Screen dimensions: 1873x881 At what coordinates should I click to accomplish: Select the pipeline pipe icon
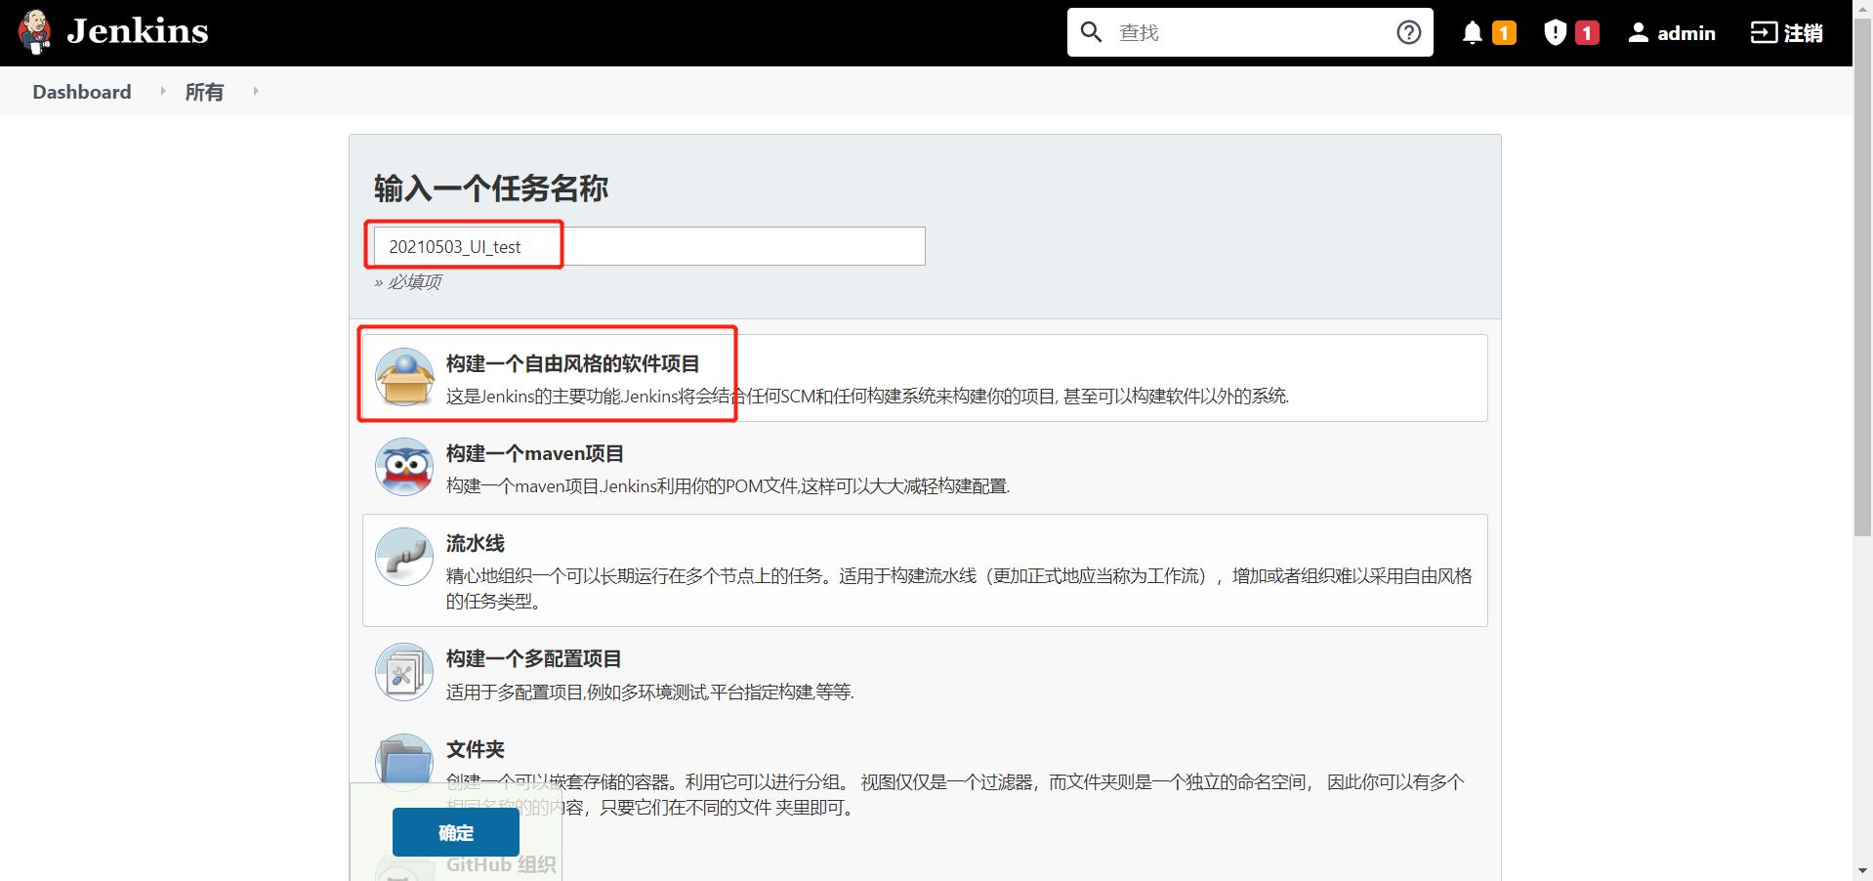(x=404, y=557)
